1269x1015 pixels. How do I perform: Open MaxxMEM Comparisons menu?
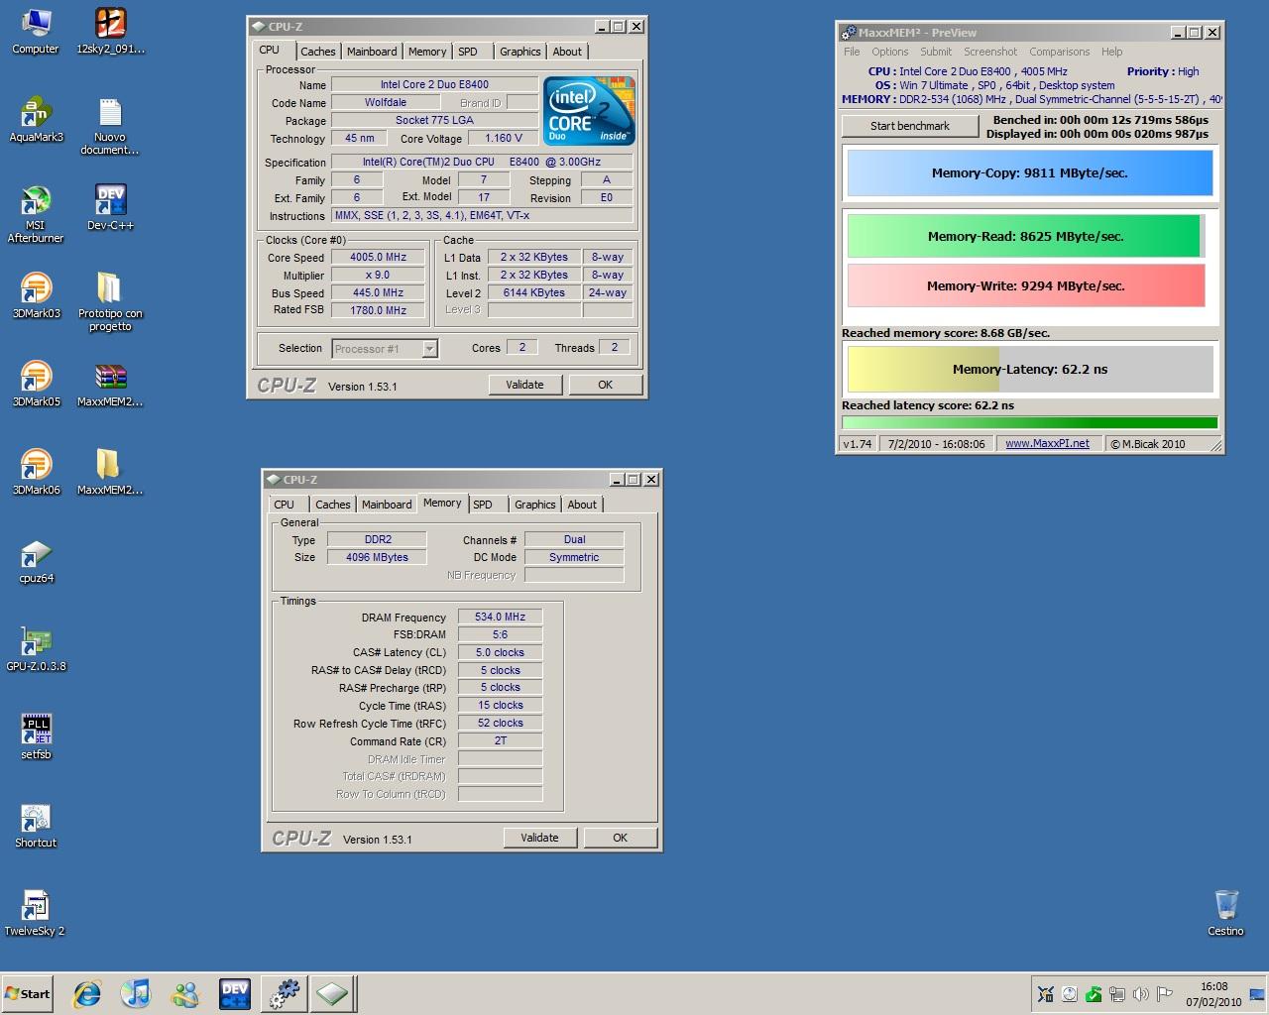(x=1059, y=52)
